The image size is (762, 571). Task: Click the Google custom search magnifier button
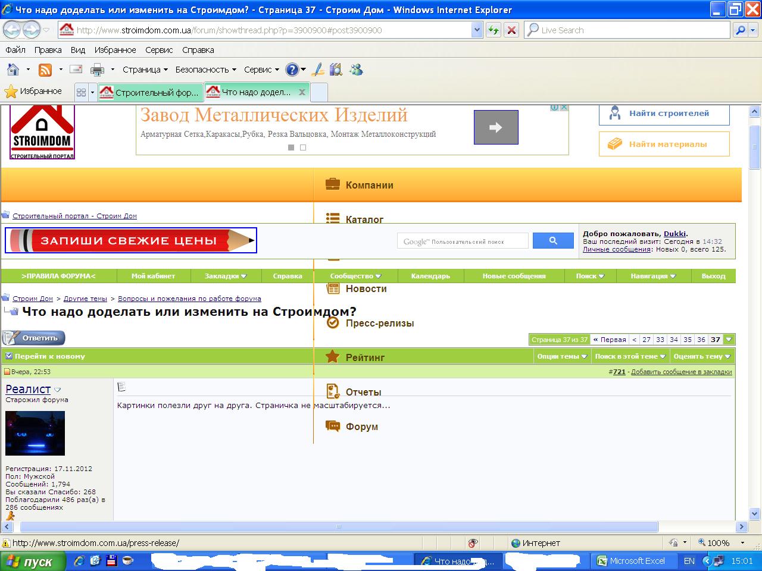click(x=553, y=240)
